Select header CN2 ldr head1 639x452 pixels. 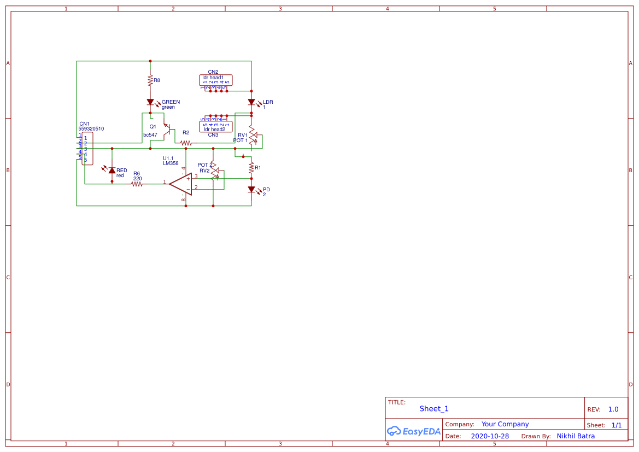point(215,80)
